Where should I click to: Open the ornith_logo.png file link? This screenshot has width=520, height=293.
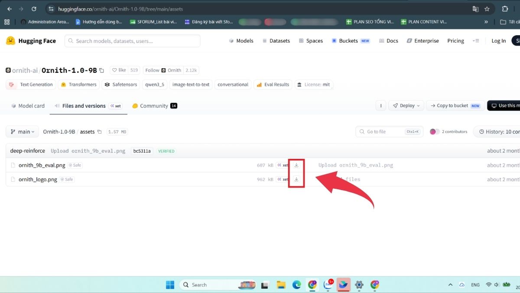tap(38, 179)
